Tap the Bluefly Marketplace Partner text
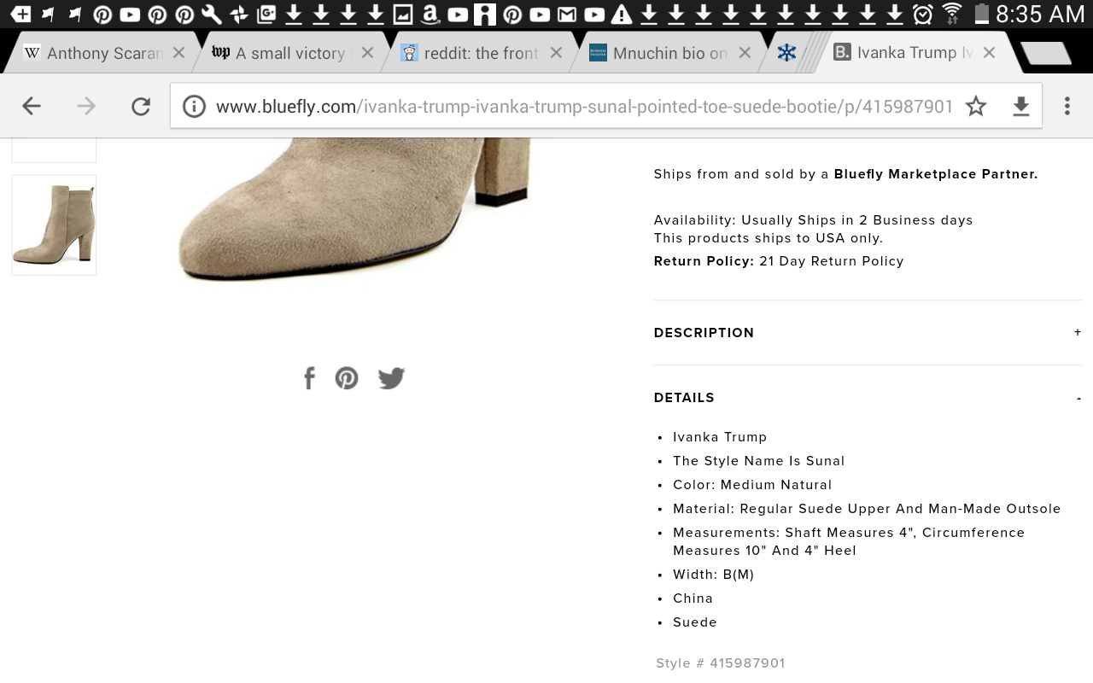The width and height of the screenshot is (1093, 683). [x=936, y=174]
